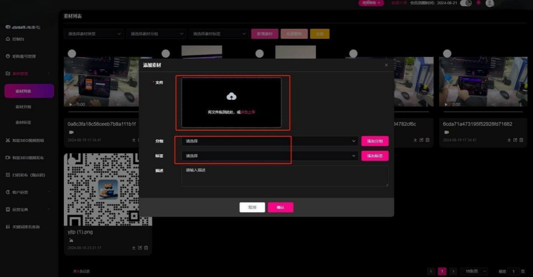Tick the selection circle on the first video
This screenshot has height=277, width=533.
click(x=72, y=54)
